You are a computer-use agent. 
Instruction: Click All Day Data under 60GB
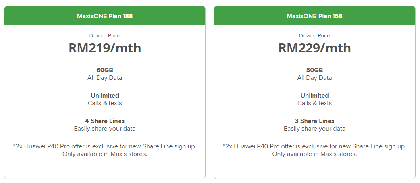click(x=105, y=78)
